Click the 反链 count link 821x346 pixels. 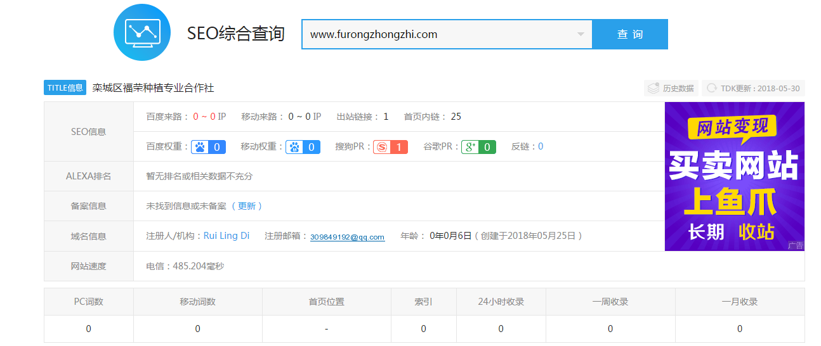[x=541, y=146]
